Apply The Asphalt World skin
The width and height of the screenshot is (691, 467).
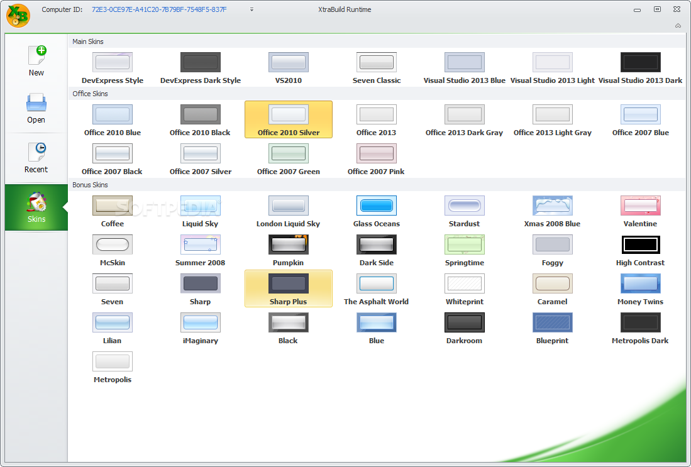377,289
